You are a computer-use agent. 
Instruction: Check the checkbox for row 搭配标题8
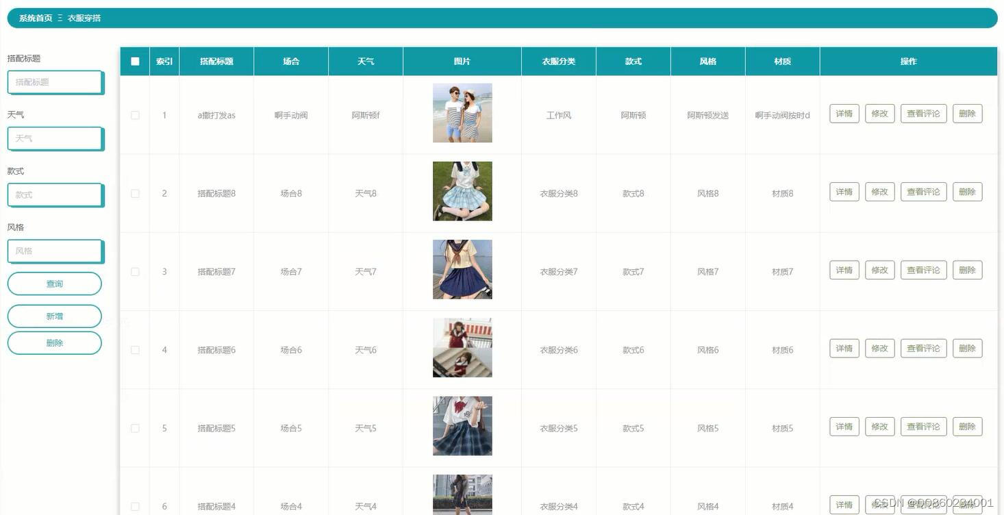135,193
